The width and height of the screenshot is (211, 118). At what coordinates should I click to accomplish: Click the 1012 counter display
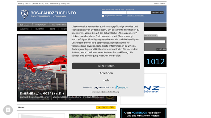tap(155, 60)
